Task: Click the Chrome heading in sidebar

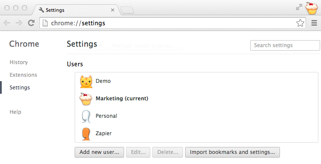Action: (24, 44)
